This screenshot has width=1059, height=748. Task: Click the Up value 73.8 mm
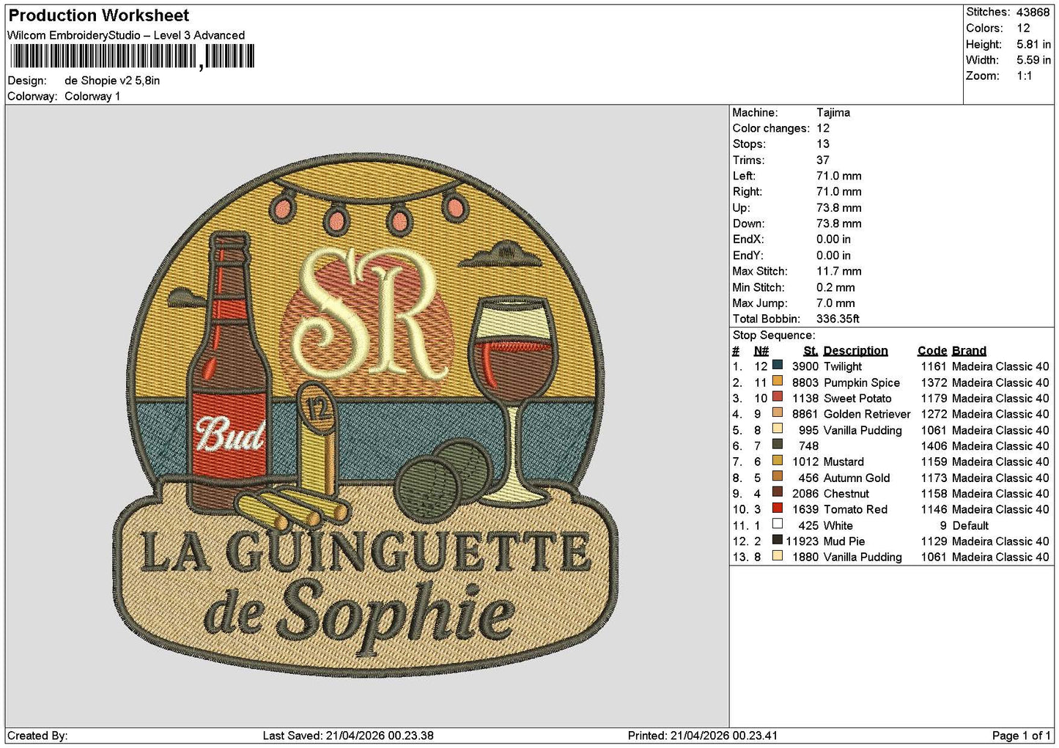pos(839,208)
